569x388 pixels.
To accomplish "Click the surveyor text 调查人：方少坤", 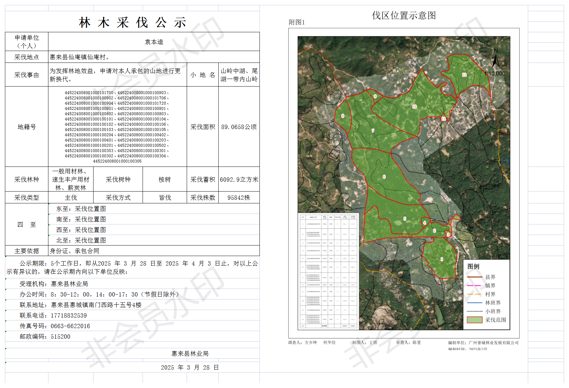I will click(303, 343).
